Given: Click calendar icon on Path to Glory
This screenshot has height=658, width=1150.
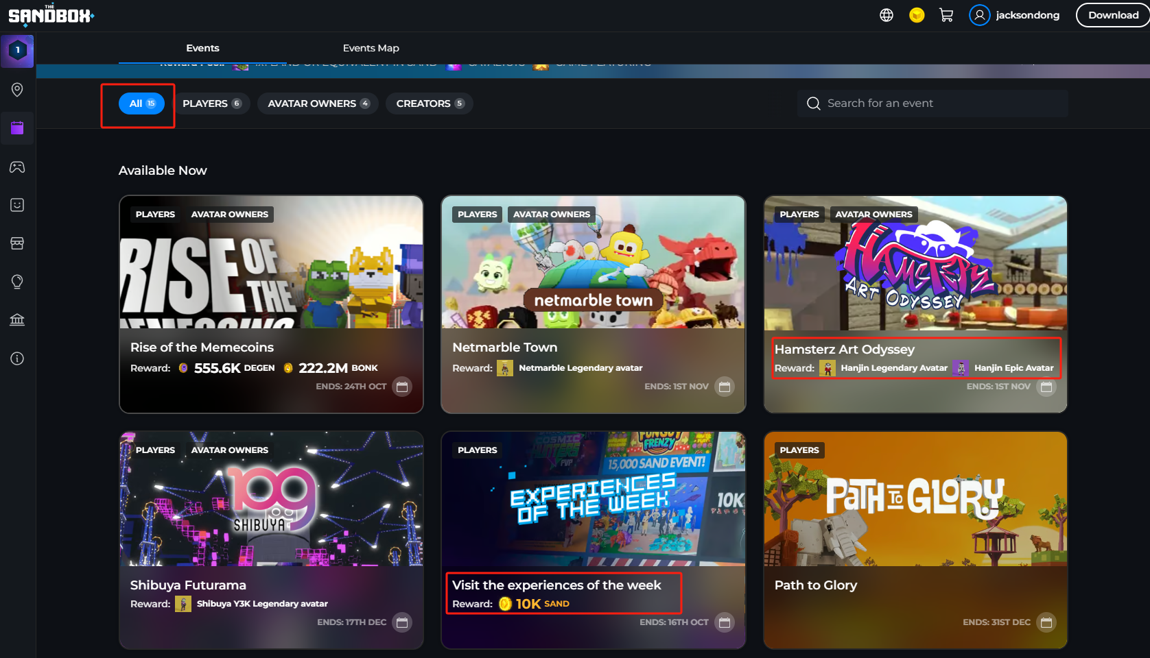Looking at the screenshot, I should tap(1046, 622).
